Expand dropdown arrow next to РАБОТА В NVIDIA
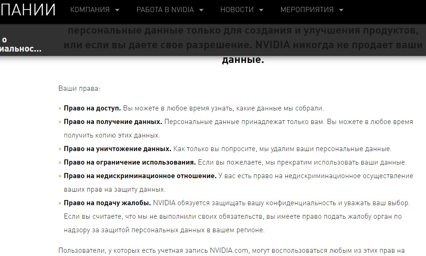The width and height of the screenshot is (426, 256). click(x=201, y=10)
